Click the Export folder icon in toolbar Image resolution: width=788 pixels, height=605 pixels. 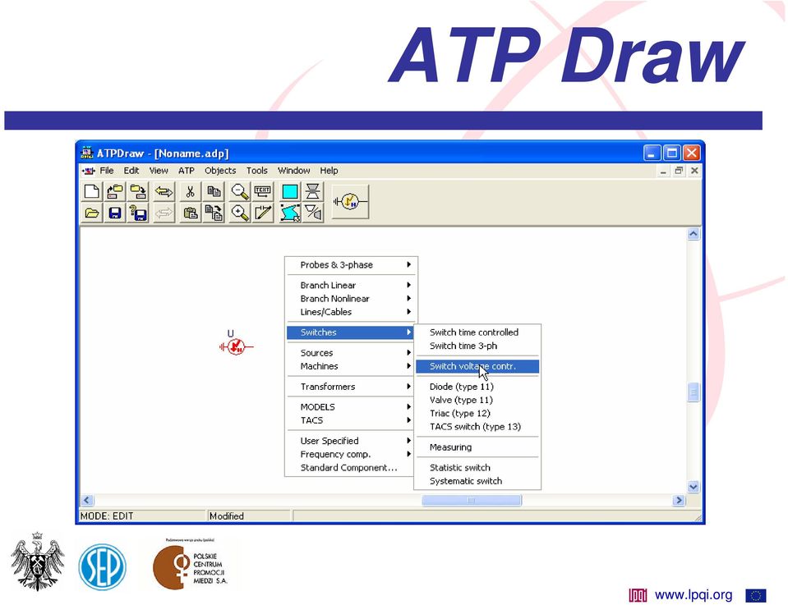point(138,191)
